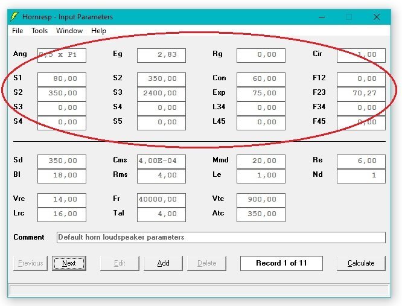Viewport: 402px width, 306px height.
Task: Click the Record 1 of 11 indicator
Action: click(281, 263)
